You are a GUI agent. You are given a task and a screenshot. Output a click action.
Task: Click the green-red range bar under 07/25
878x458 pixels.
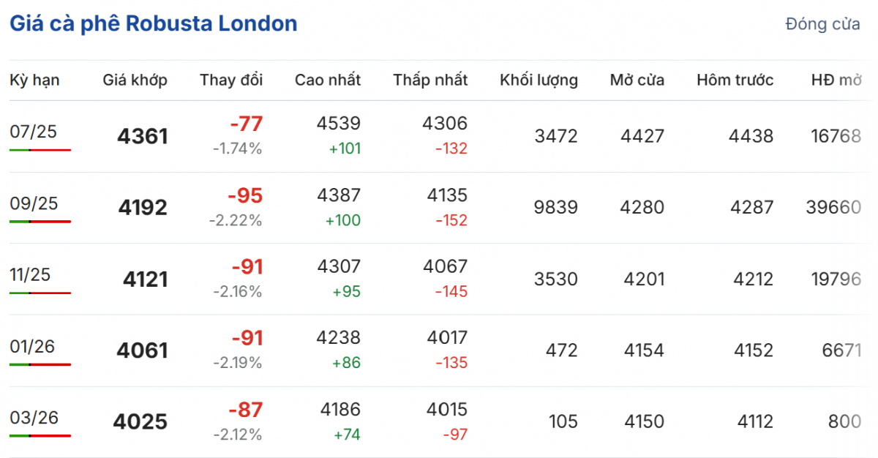coord(40,150)
